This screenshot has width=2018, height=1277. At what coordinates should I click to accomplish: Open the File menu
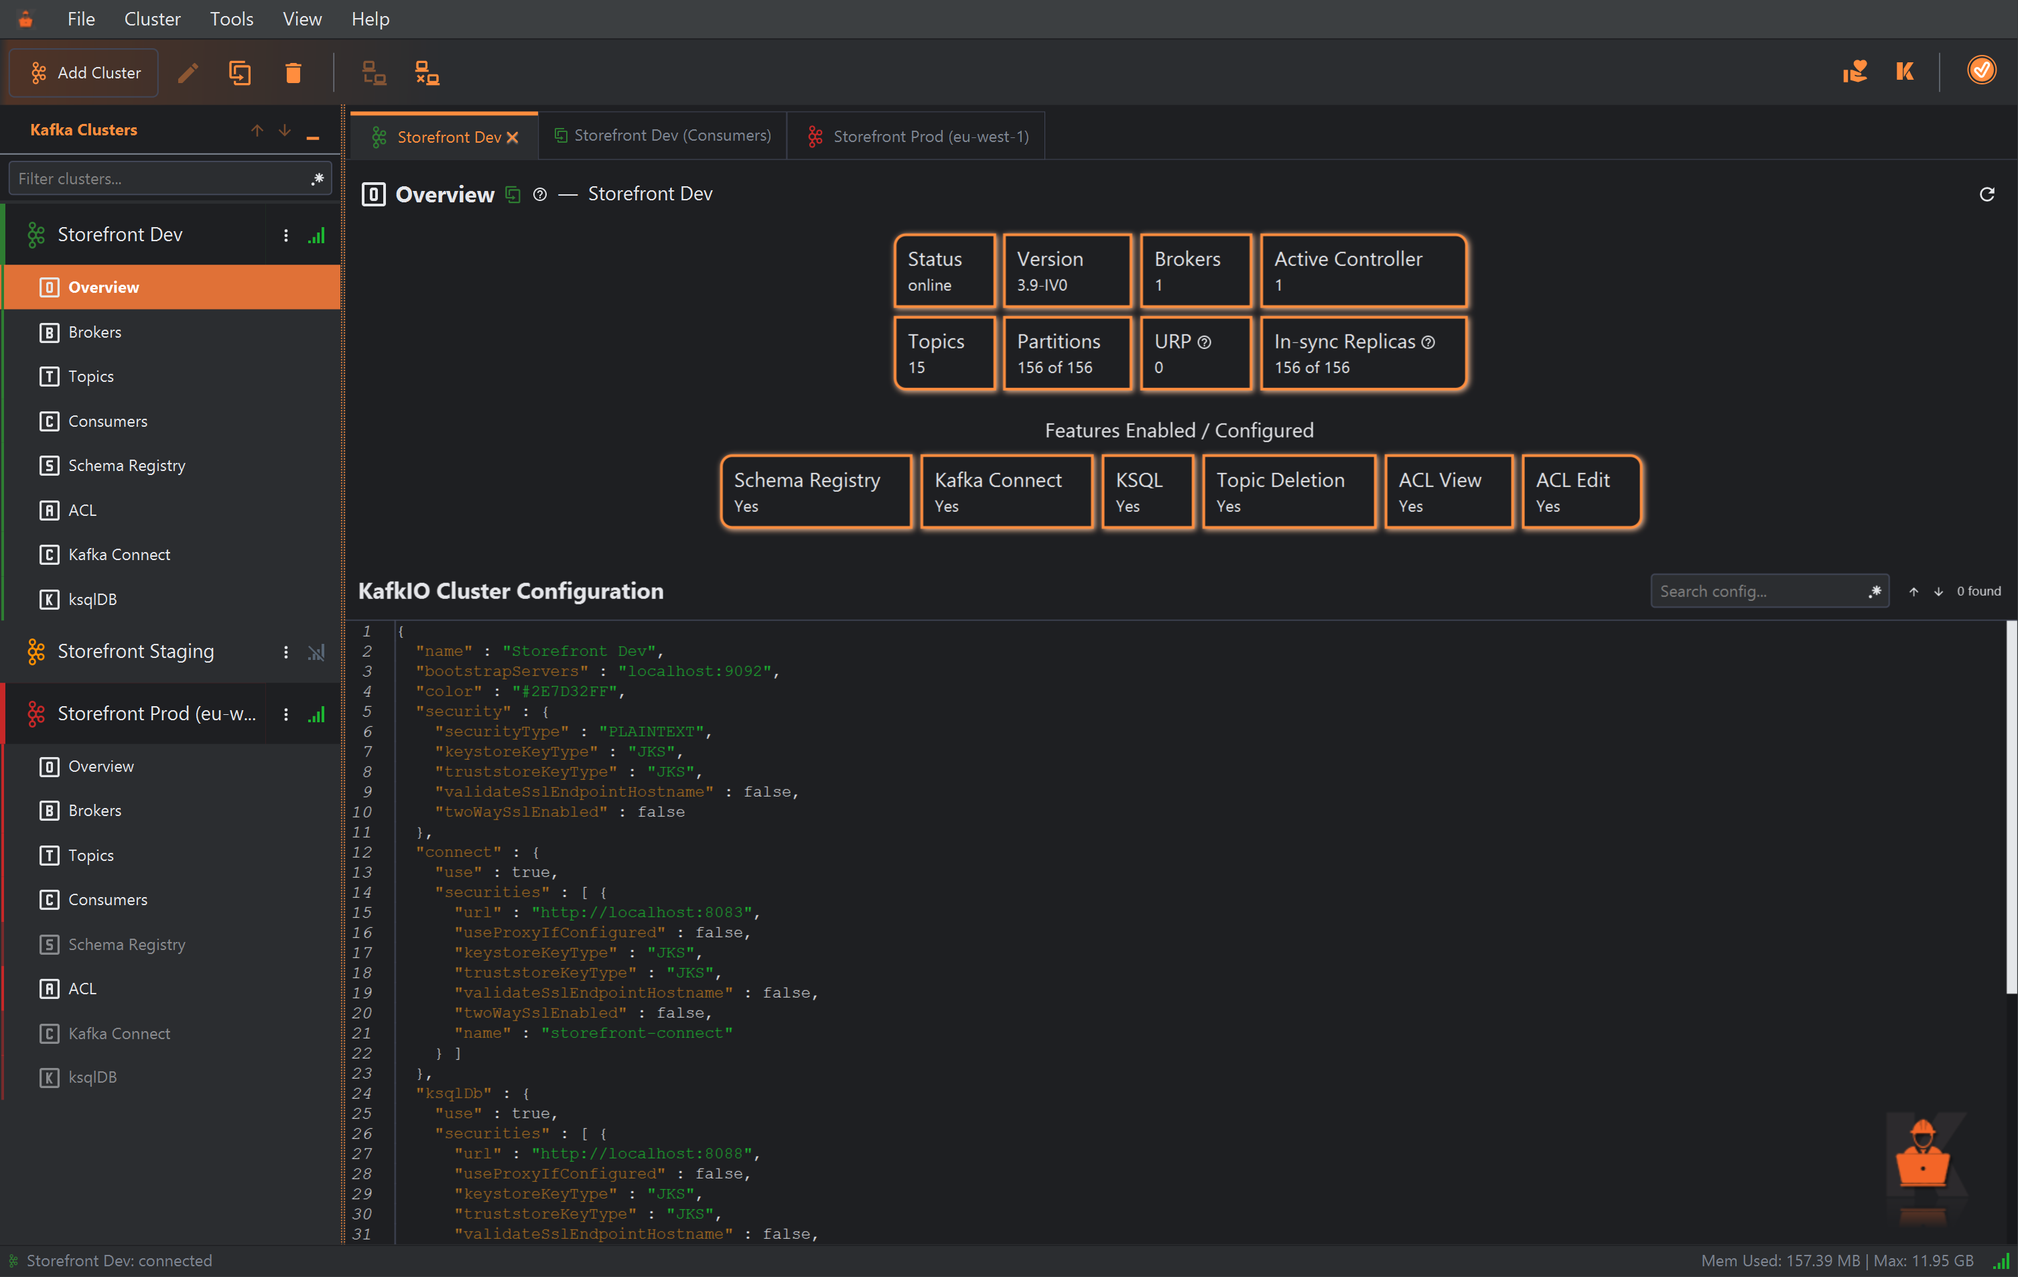coord(81,19)
